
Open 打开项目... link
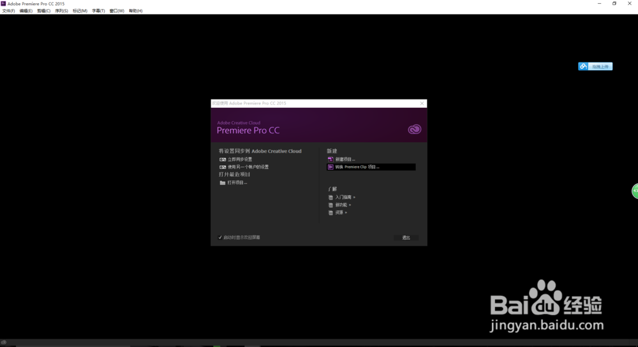pyautogui.click(x=237, y=182)
